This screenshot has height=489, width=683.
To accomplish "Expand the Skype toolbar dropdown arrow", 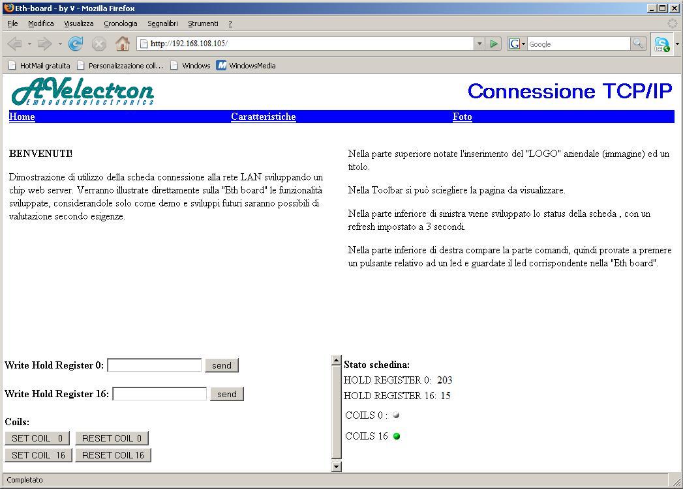I will coord(677,44).
